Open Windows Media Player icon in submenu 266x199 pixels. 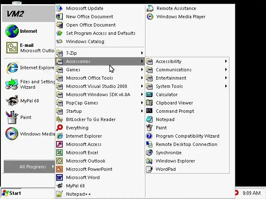point(150,17)
